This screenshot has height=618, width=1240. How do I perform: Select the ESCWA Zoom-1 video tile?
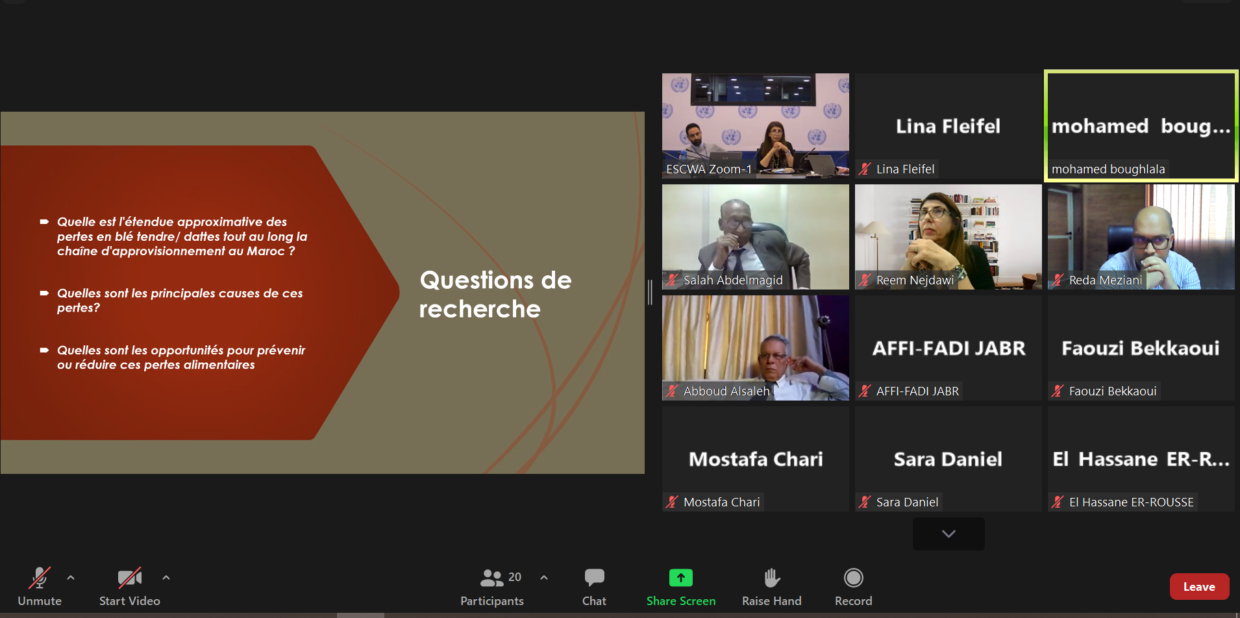pos(756,126)
